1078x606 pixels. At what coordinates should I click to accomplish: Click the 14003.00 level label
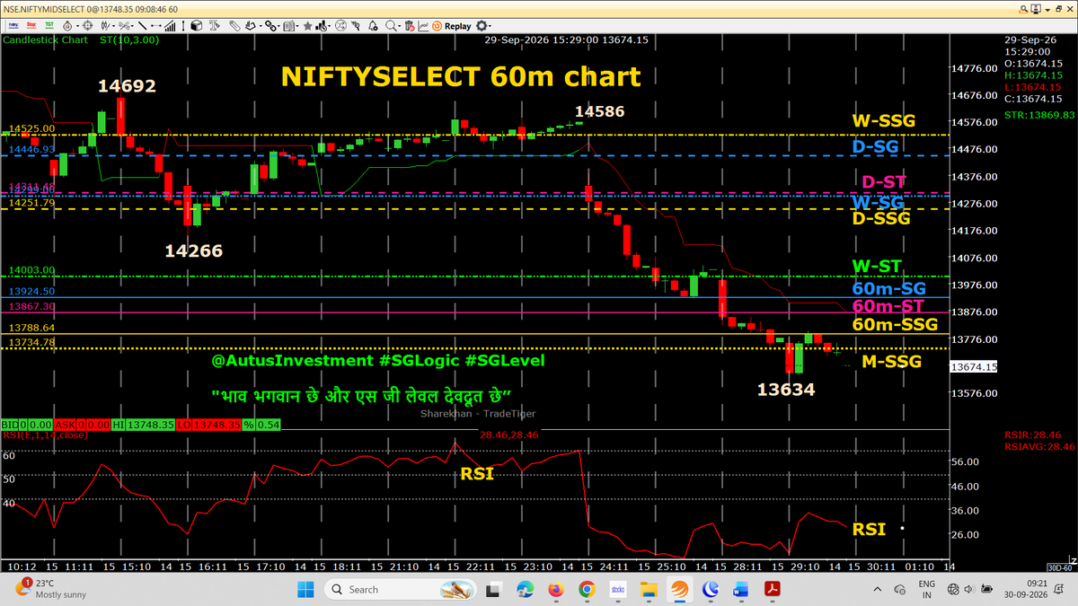coord(31,269)
